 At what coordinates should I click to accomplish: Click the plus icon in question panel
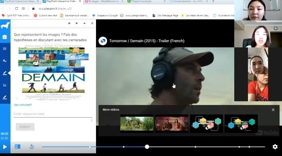(x=84, y=23)
